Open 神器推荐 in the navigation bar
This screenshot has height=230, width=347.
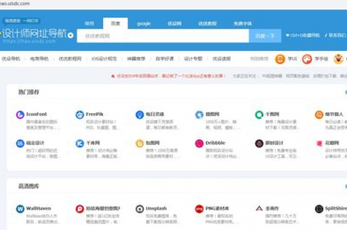(136, 59)
